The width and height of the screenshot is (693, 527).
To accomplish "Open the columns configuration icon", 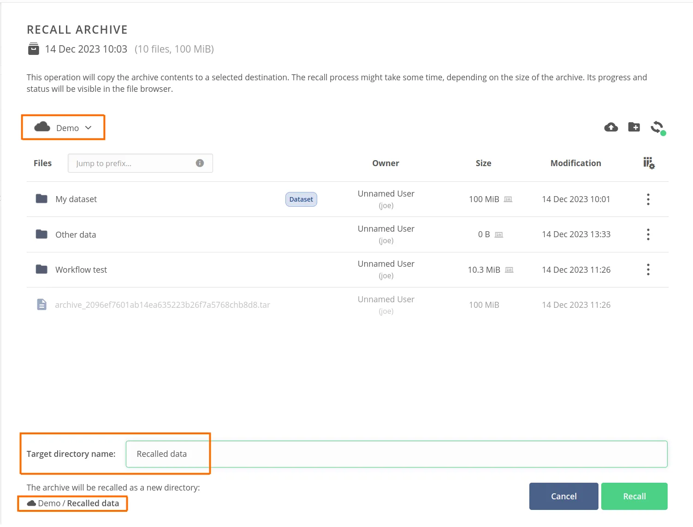I will (649, 163).
